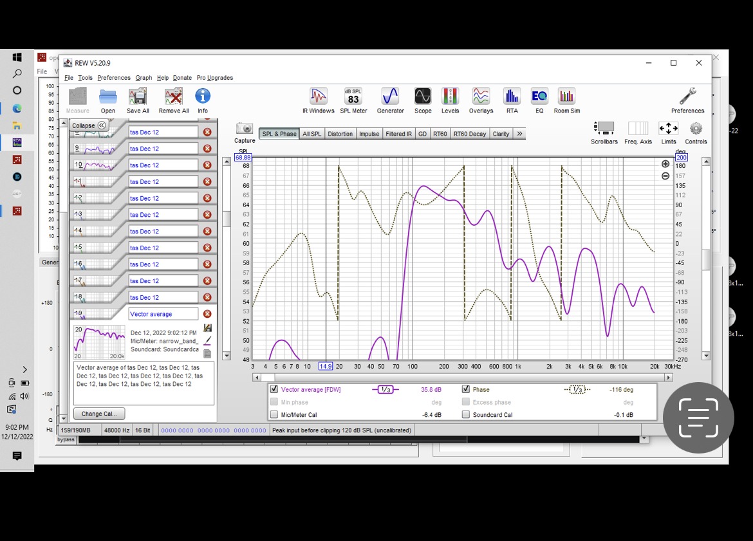This screenshot has height=541, width=753.
Task: Open Microsoft Edge from taskbar
Action: click(17, 108)
